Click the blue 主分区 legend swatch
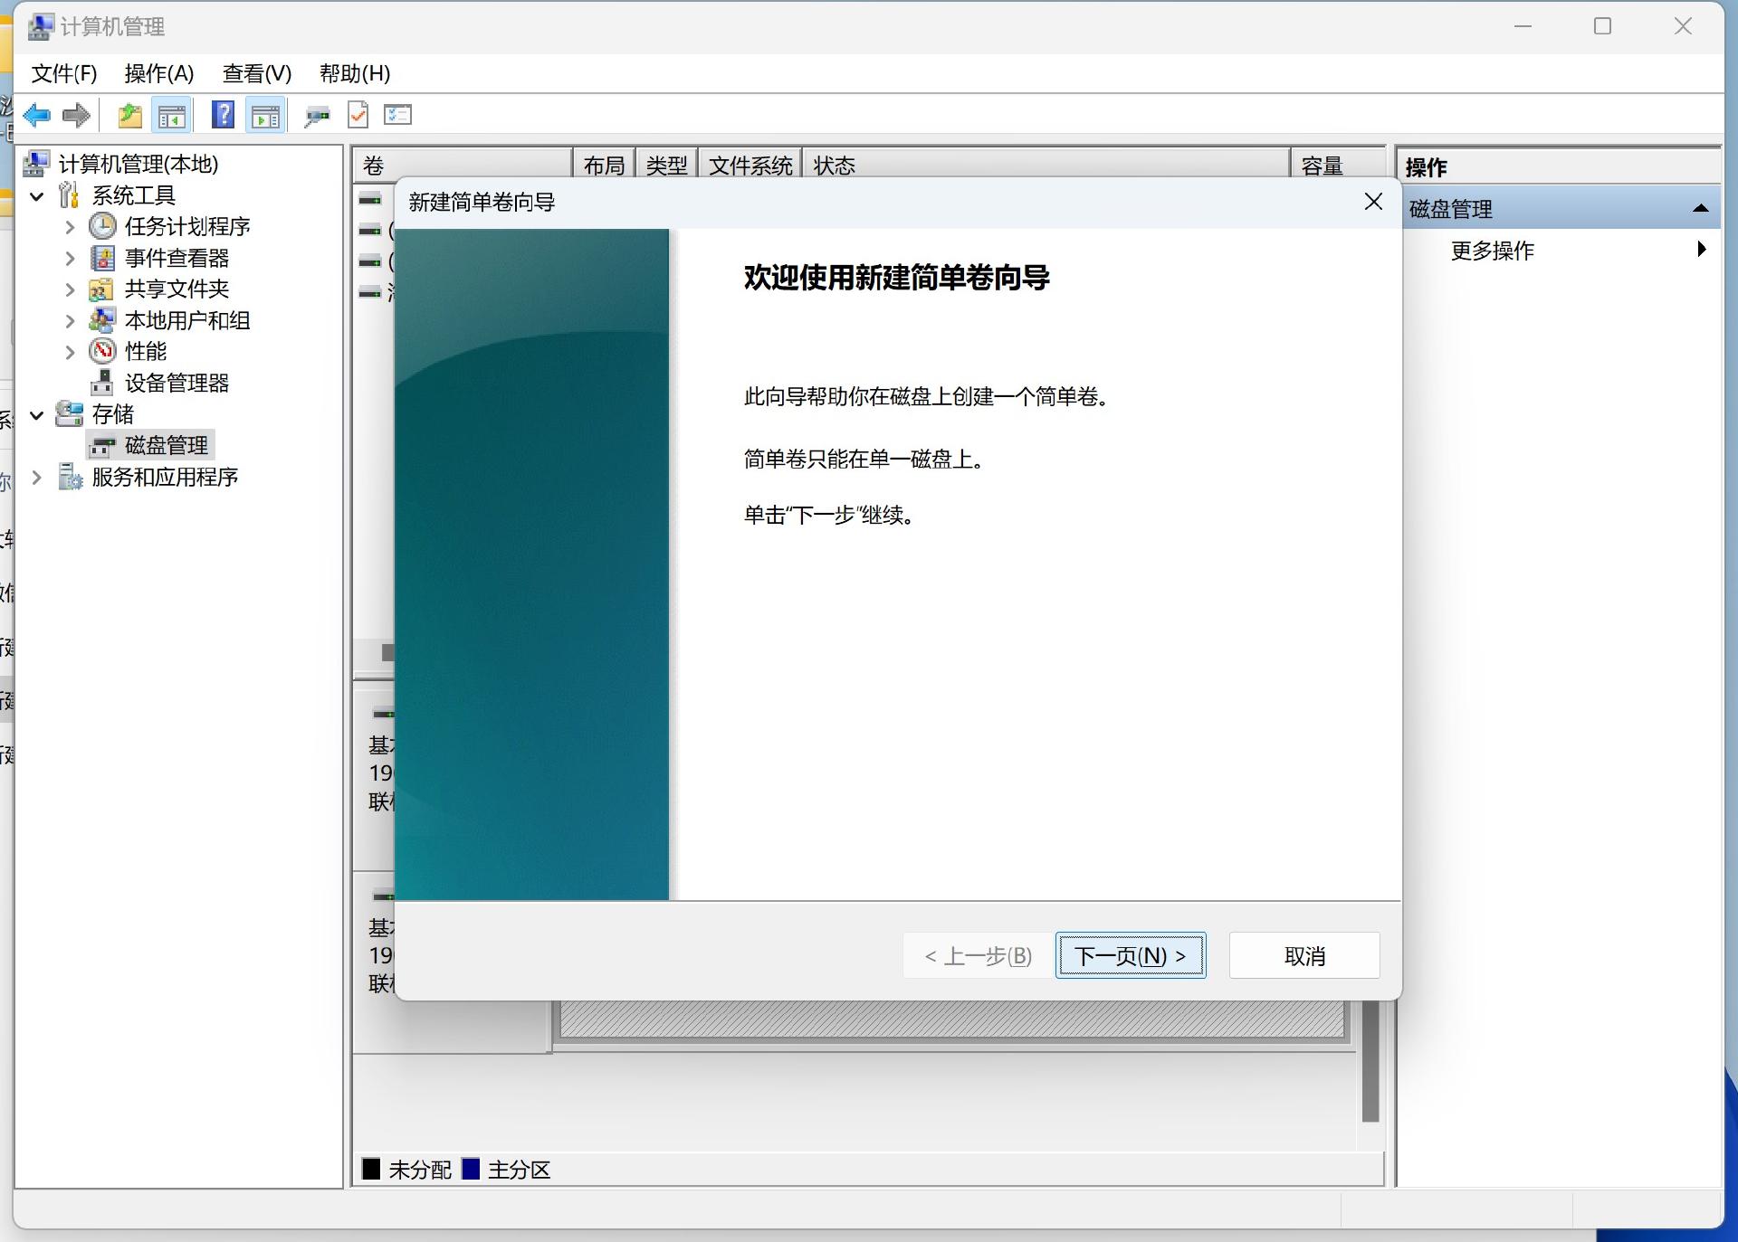Viewport: 1738px width, 1242px height. point(472,1170)
